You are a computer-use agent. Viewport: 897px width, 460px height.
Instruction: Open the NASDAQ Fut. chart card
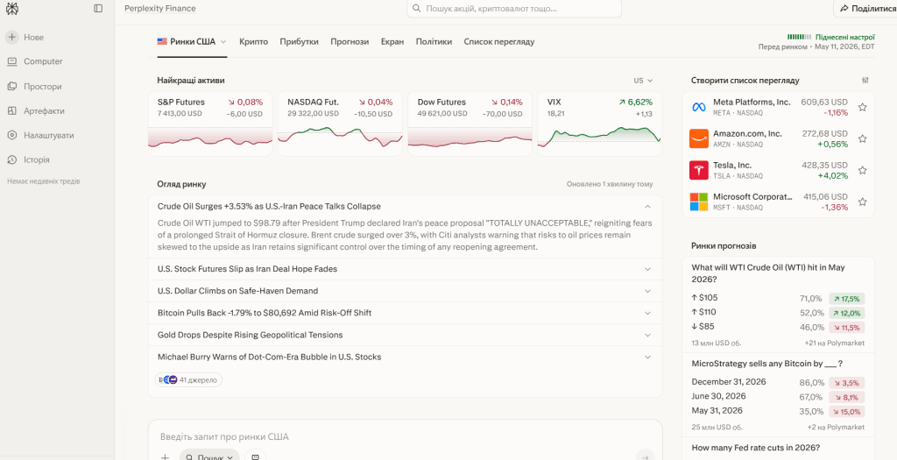[340, 124]
